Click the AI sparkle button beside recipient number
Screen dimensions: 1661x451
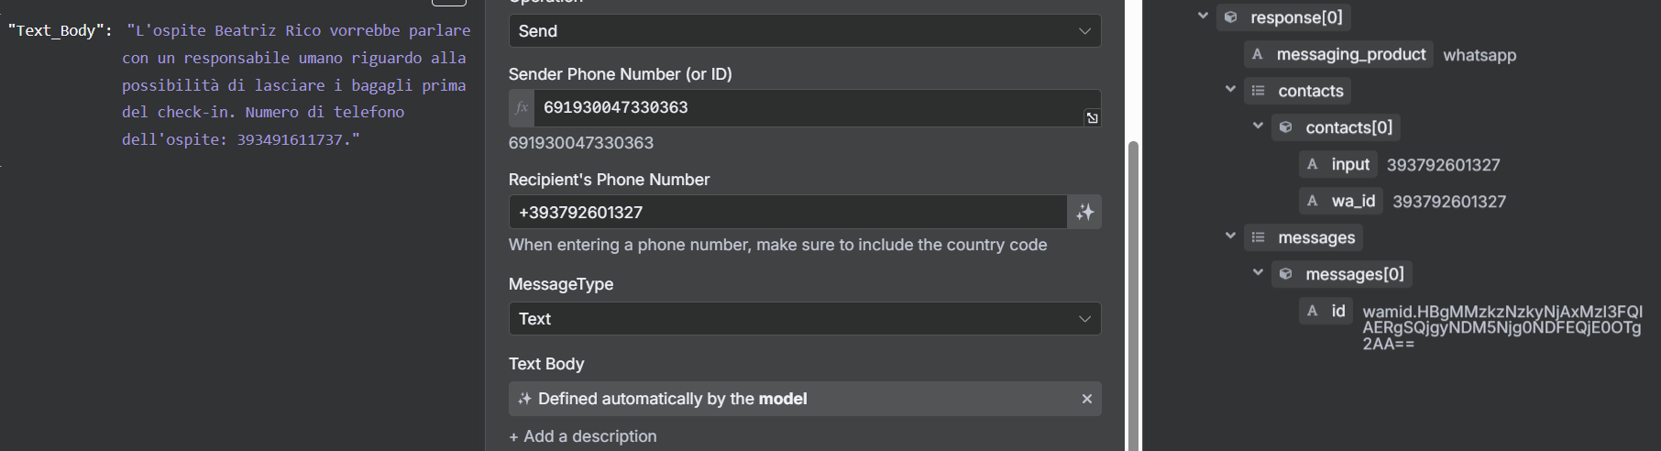tap(1084, 212)
